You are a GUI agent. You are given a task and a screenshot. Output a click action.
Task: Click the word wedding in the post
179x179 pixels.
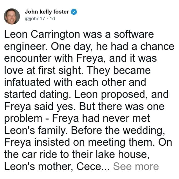(143, 131)
